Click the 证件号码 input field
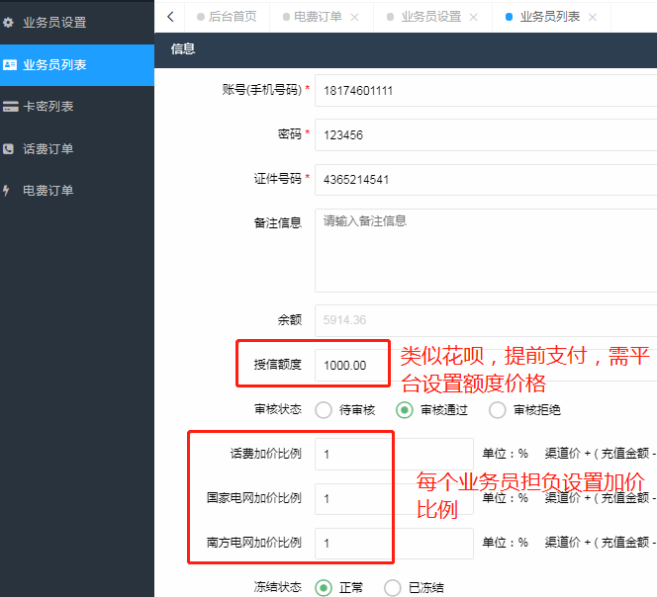The image size is (657, 597). pyautogui.click(x=486, y=180)
